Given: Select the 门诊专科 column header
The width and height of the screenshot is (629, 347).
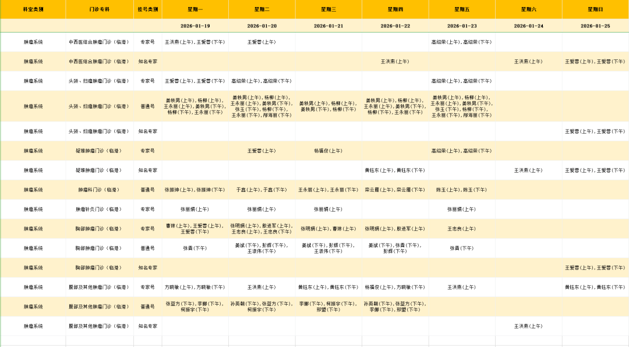Looking at the screenshot, I should [x=99, y=9].
